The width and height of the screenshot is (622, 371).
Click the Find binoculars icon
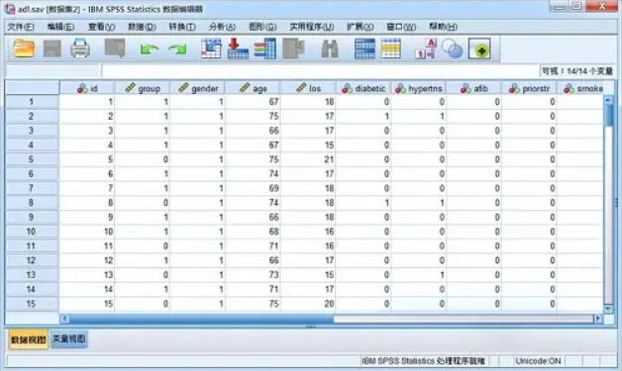tap(330, 48)
